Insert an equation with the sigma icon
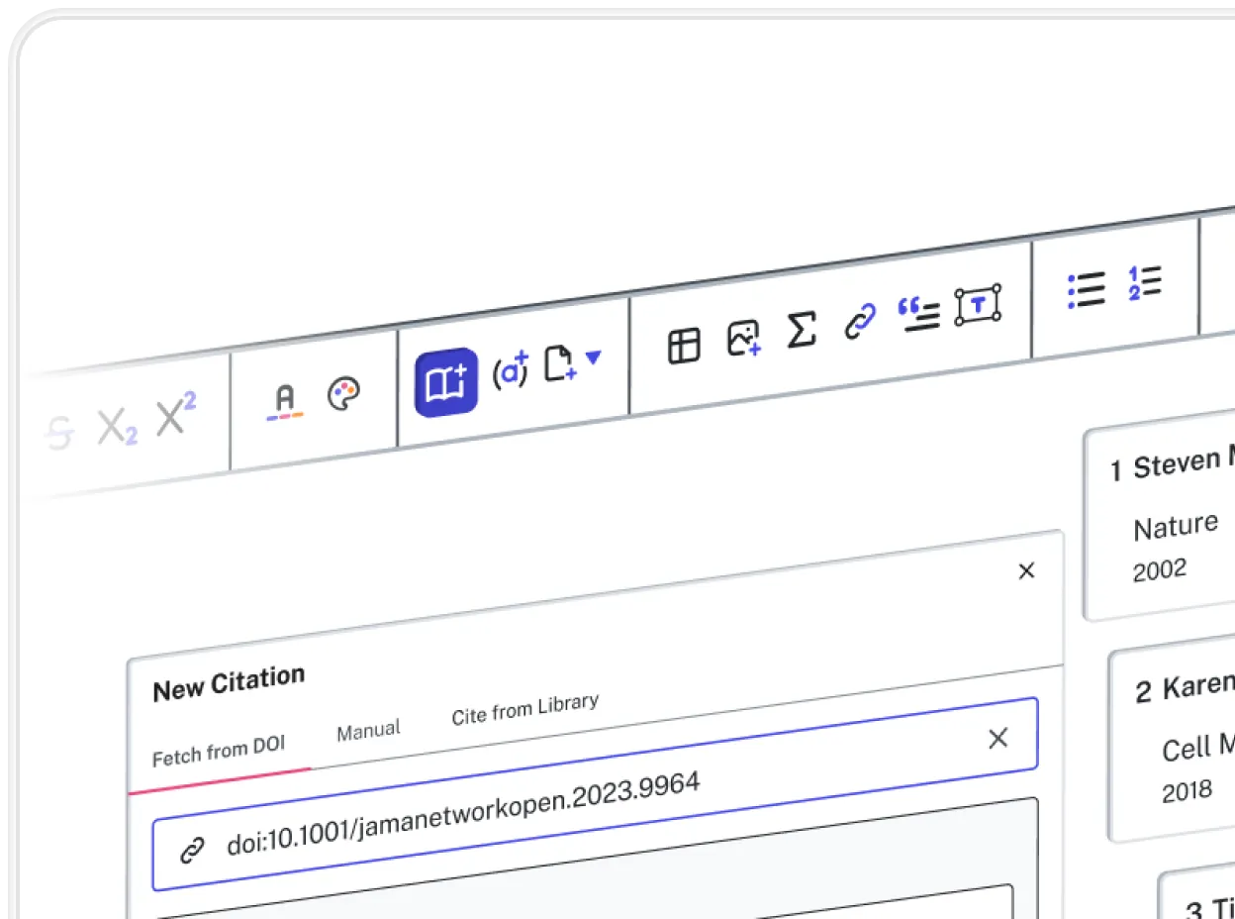The height and width of the screenshot is (919, 1235). click(x=801, y=330)
